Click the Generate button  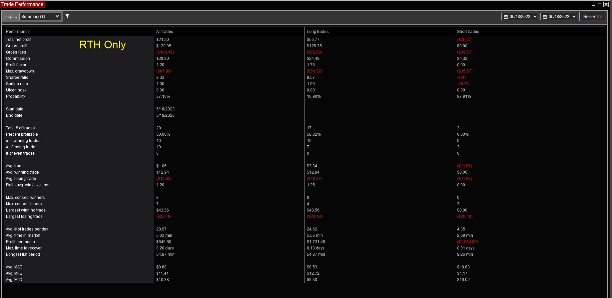592,17
